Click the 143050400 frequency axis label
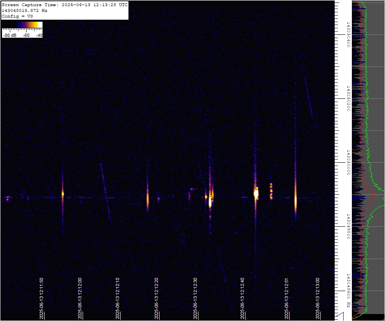The width and height of the screenshot is (385, 321). tap(348, 34)
